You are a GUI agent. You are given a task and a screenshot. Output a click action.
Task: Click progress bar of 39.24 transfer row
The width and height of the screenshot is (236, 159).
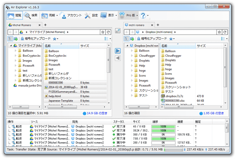163,131
